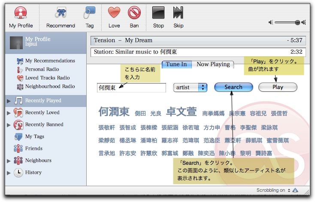Select similar artist 卓文萱

[182, 112]
